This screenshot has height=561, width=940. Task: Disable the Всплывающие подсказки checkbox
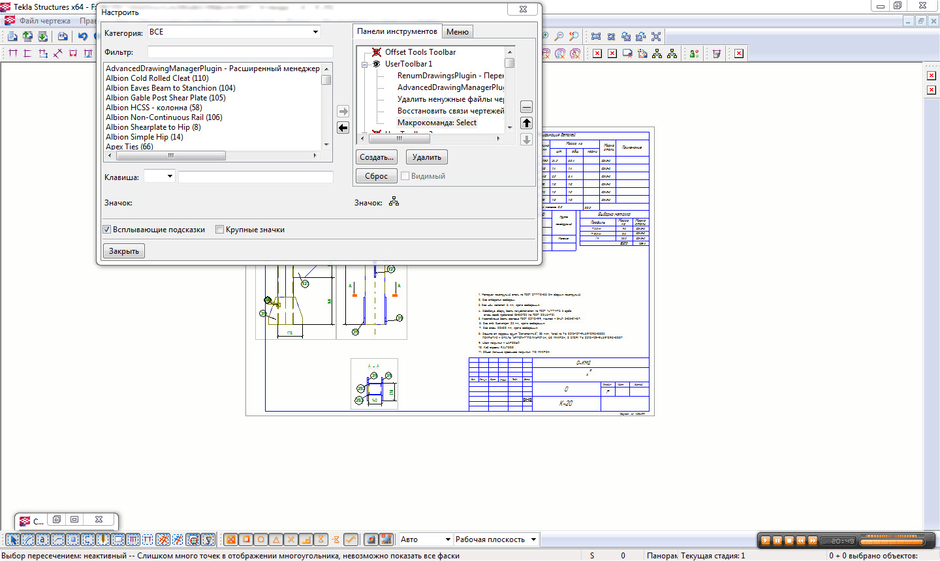[107, 230]
